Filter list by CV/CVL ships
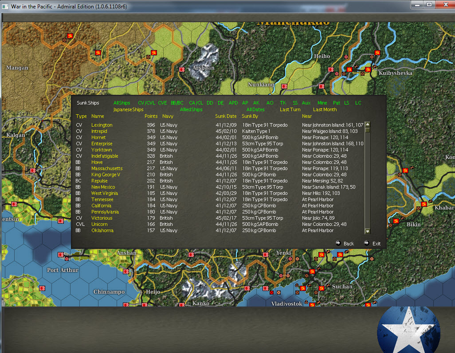Viewport: 455px width, 353px height. pos(146,103)
